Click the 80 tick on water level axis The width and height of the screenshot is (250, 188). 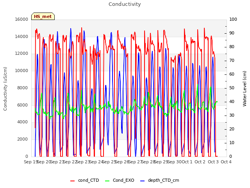pyautogui.click(x=232, y=47)
